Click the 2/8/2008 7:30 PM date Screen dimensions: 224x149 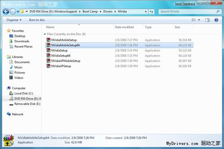click(x=126, y=61)
